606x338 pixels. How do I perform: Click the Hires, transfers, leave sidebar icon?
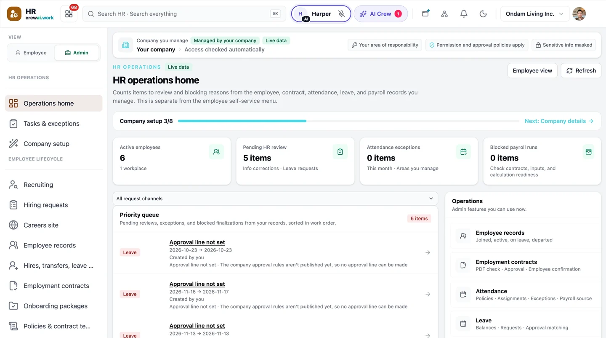coord(13,266)
